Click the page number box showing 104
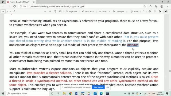 tap(3, 11)
